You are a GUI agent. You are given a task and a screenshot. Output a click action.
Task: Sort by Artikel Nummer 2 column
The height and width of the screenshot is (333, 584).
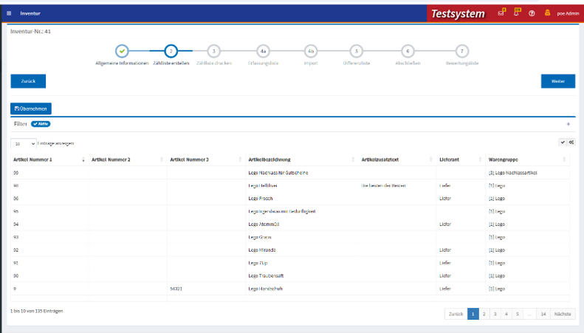(128, 159)
